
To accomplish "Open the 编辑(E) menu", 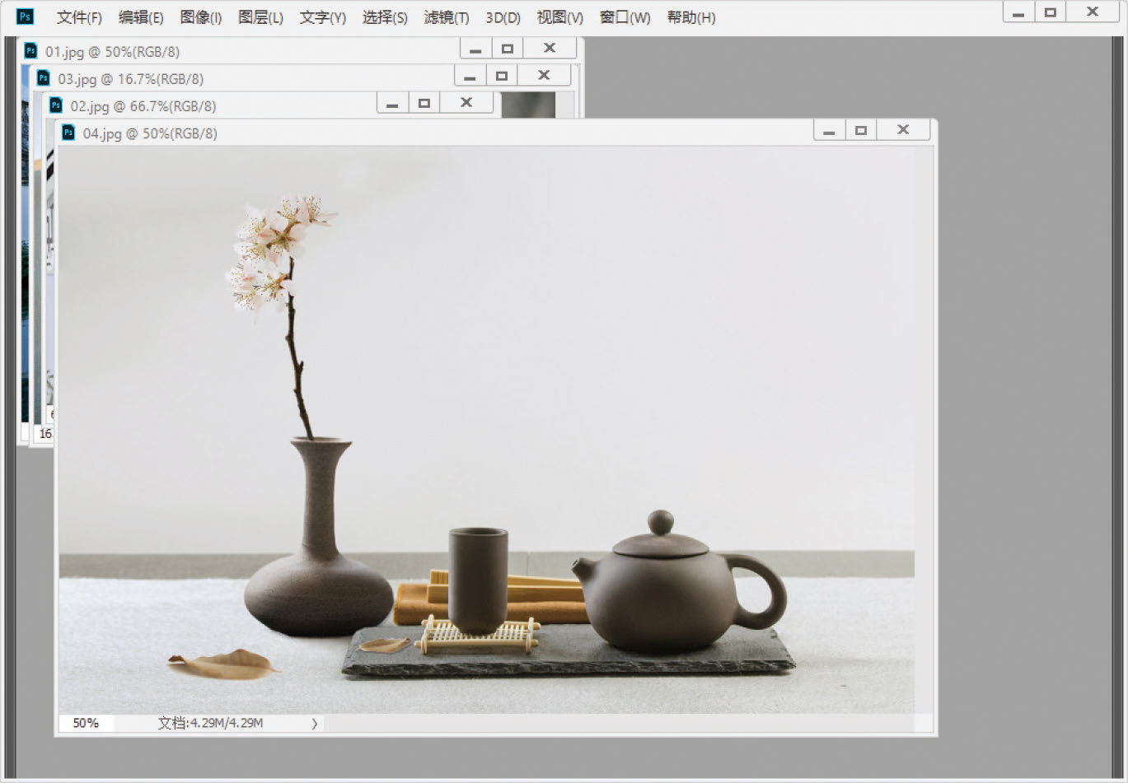I will (141, 17).
